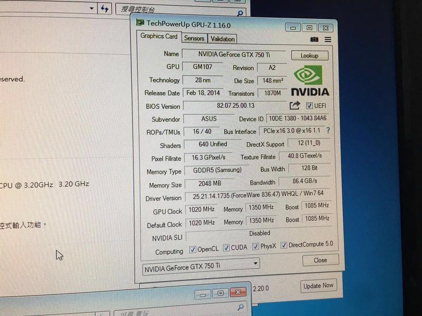Click the NVIDIA SLI Disabled value
This screenshot has width=422, height=316.
260,233
